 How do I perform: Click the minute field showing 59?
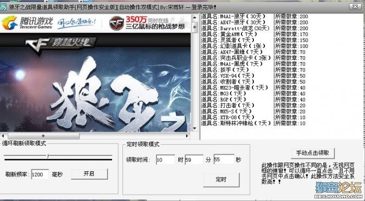click(194, 160)
